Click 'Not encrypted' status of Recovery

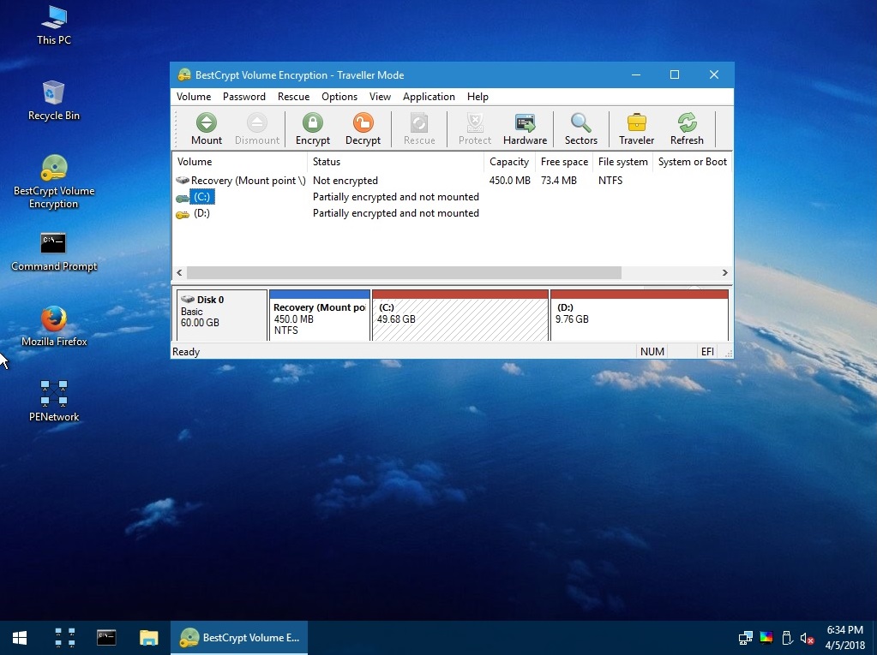[x=345, y=181]
